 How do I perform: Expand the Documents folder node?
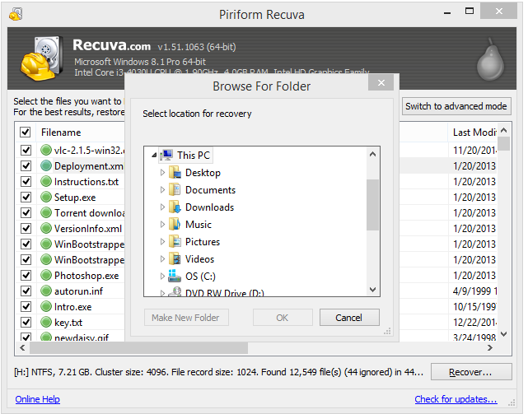pyautogui.click(x=162, y=190)
